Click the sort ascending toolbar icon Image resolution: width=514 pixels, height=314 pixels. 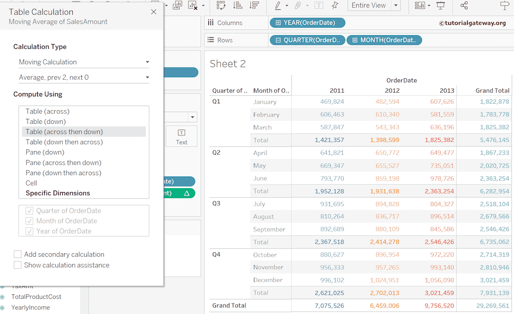(x=237, y=5)
